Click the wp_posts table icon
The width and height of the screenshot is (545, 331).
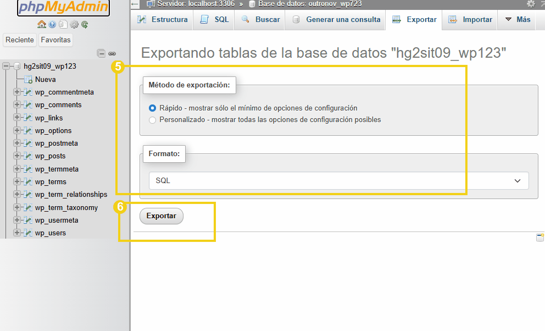tap(28, 156)
